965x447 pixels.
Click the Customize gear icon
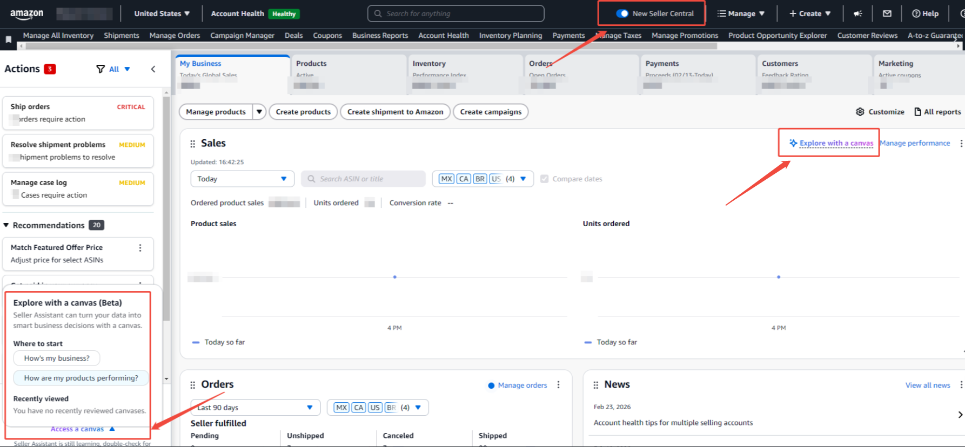(x=860, y=112)
